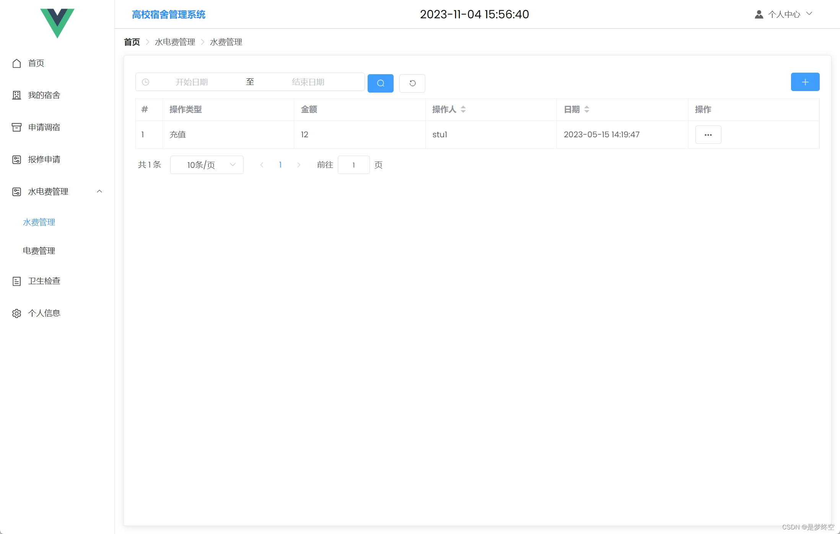The width and height of the screenshot is (840, 534).
Task: Sort by the 日期 column arrows
Action: (x=587, y=109)
